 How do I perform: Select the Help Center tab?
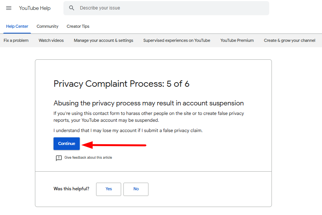17,26
